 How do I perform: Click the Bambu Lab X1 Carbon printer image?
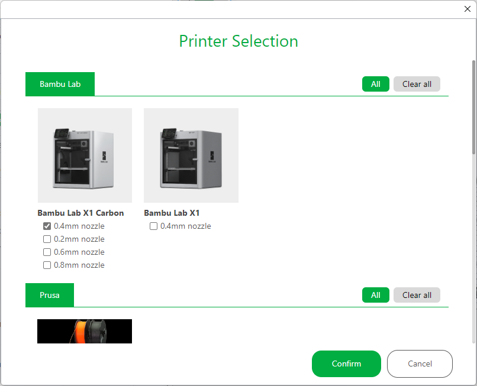[x=85, y=155]
